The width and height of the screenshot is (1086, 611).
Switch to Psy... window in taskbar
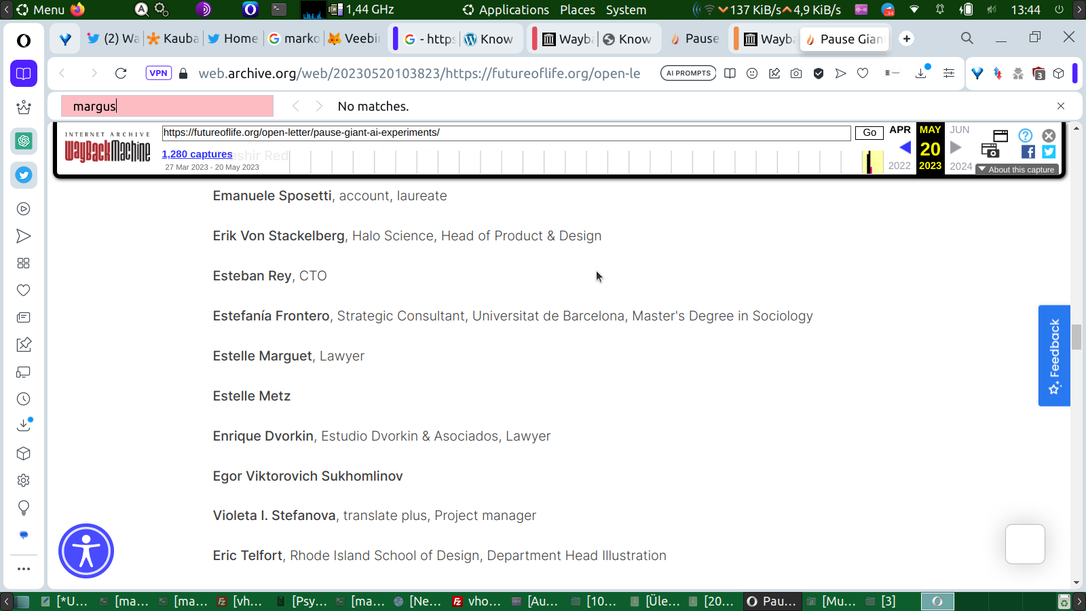pos(303,601)
